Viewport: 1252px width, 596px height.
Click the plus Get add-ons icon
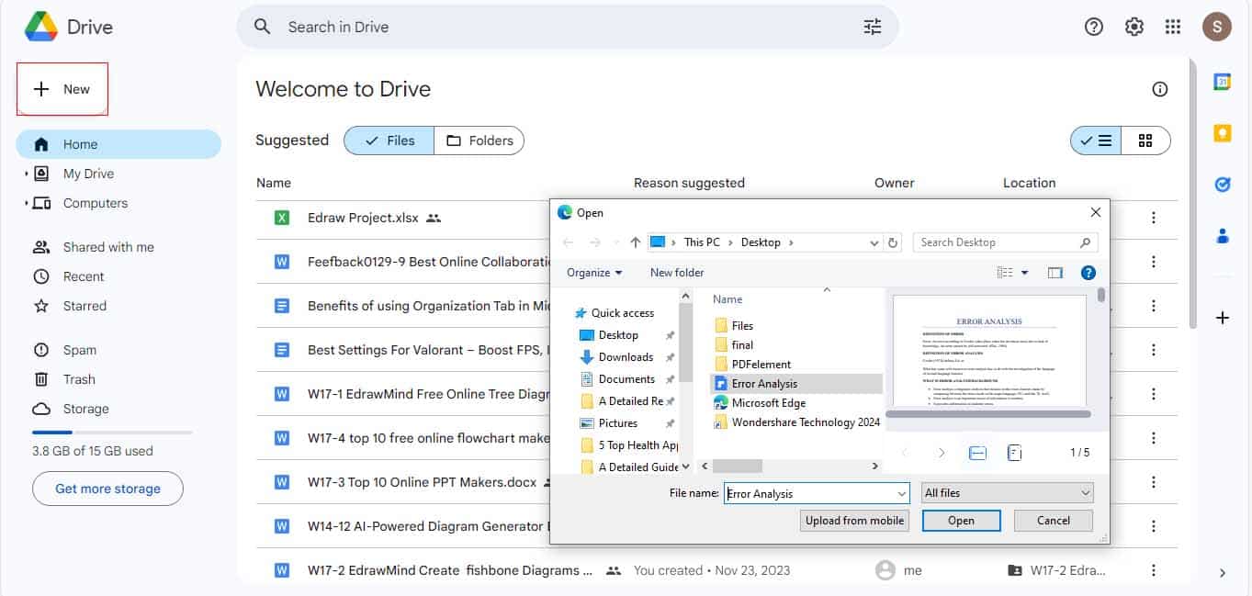[x=1223, y=318]
